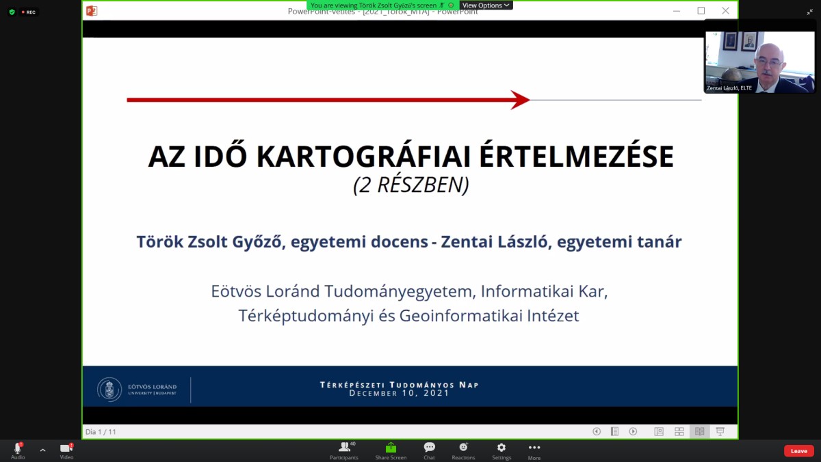Maximize the PowerPoint window

[701, 11]
